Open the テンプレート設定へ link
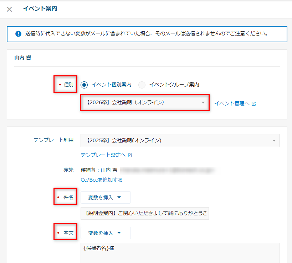 point(103,155)
